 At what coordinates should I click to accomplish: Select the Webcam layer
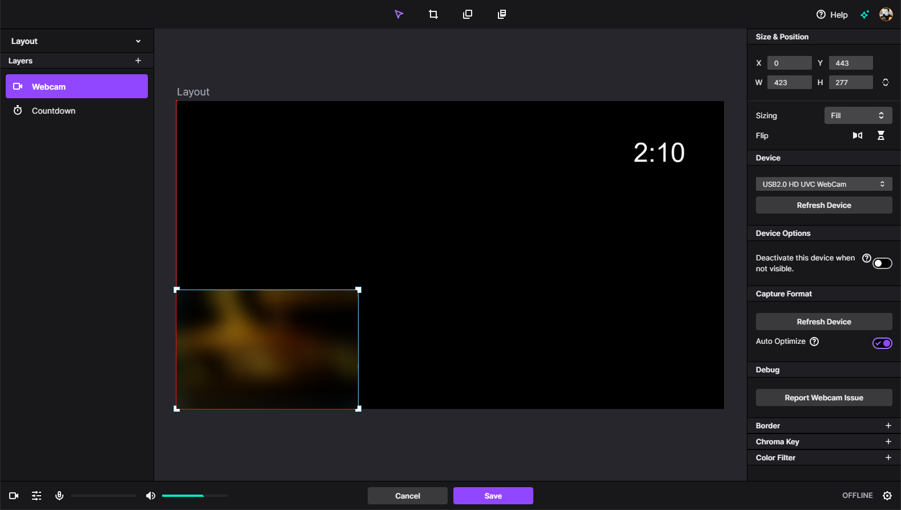point(77,87)
